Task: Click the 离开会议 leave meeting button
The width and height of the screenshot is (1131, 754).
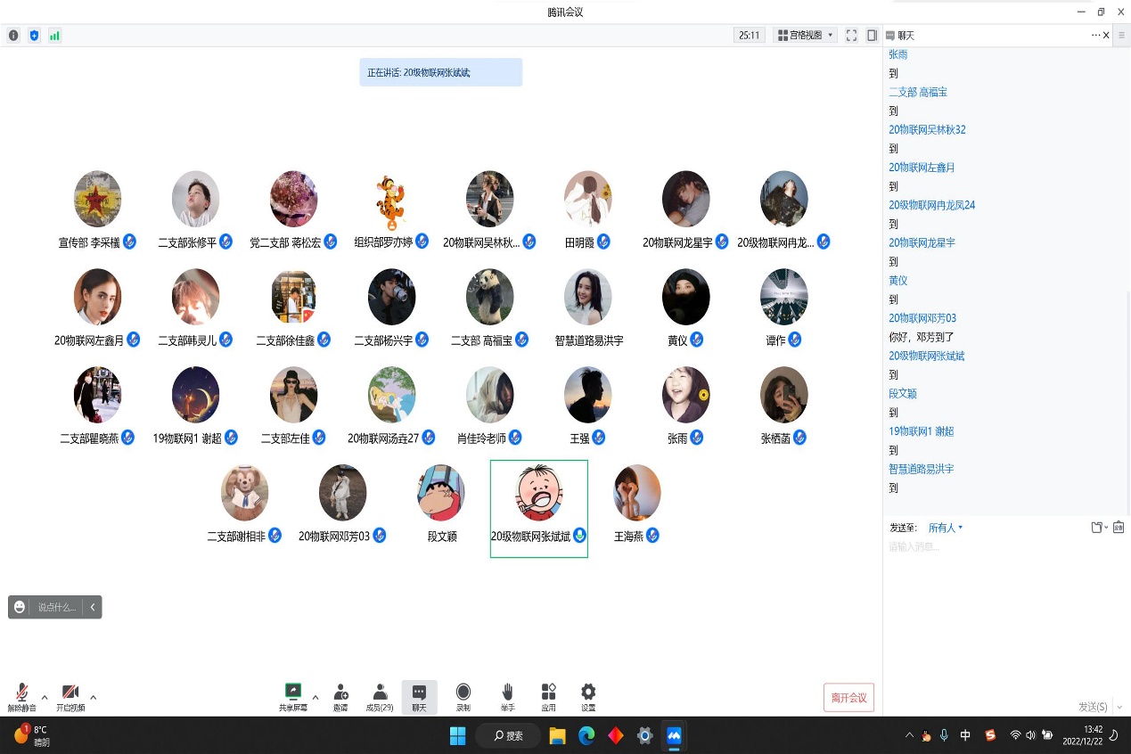Action: pos(848,698)
